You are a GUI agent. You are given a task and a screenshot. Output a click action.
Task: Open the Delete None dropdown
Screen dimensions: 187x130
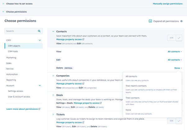[178, 68]
